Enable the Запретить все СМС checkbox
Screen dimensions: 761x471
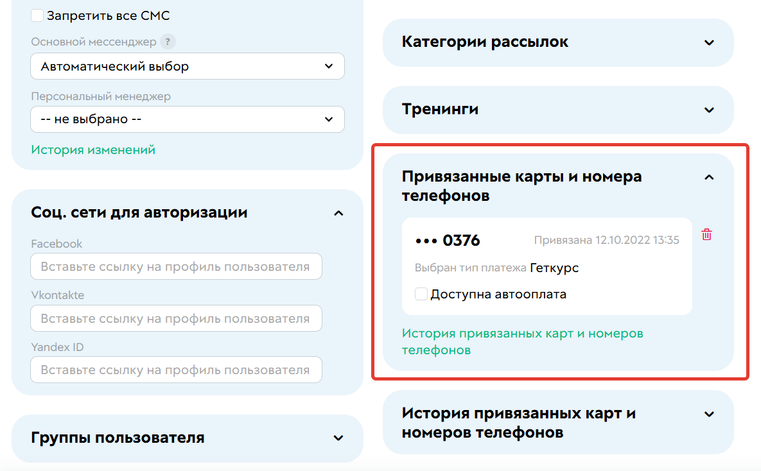tap(37, 15)
